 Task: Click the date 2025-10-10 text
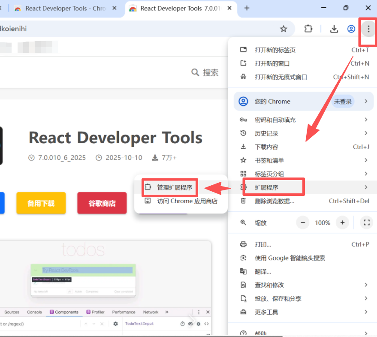pyautogui.click(x=124, y=158)
